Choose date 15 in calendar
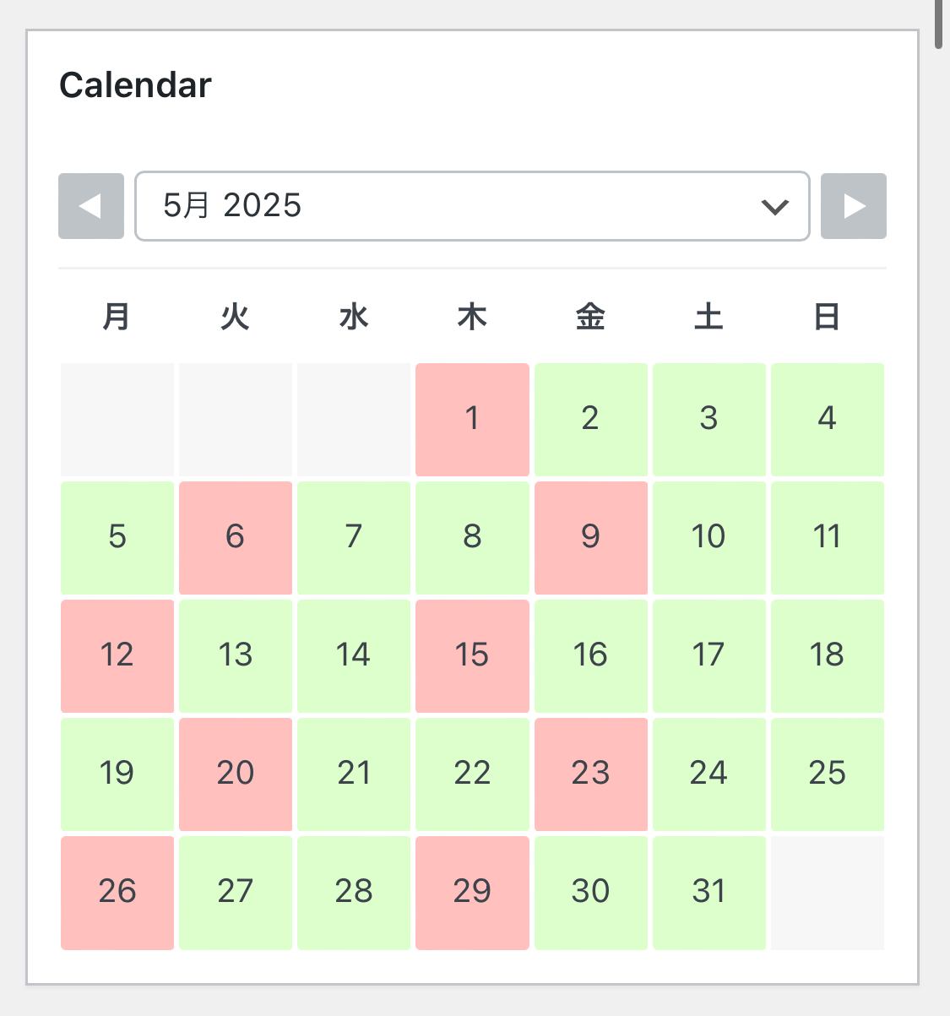 point(472,656)
